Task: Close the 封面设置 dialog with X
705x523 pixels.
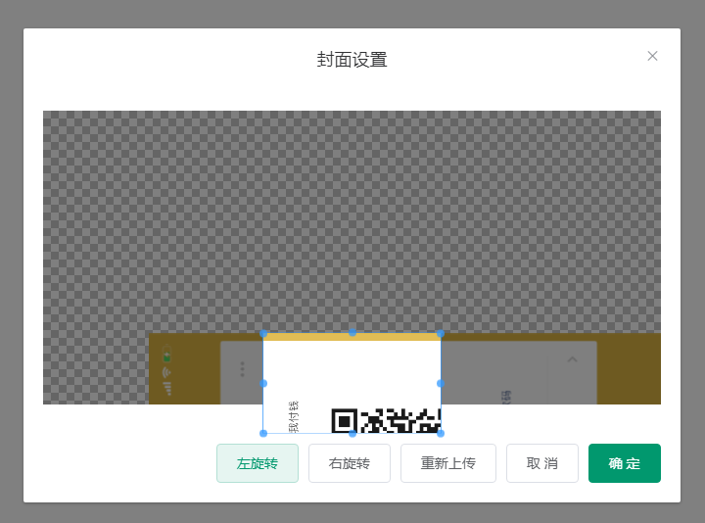Action: pyautogui.click(x=652, y=56)
